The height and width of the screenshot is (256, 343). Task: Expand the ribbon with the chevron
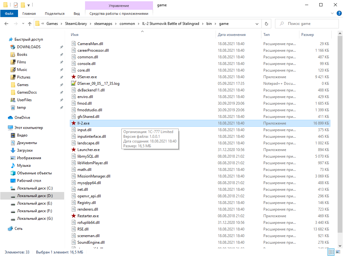(332, 14)
